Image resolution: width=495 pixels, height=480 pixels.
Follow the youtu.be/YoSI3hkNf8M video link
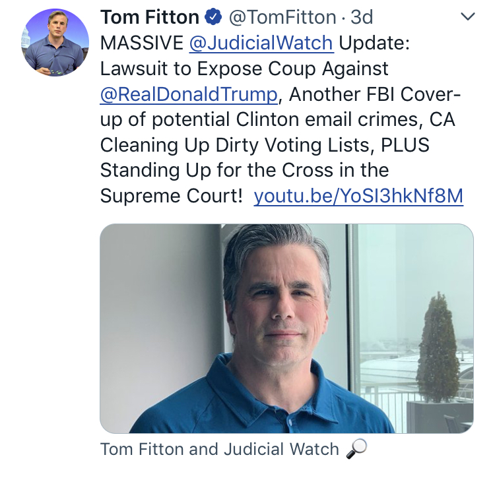pos(358,196)
